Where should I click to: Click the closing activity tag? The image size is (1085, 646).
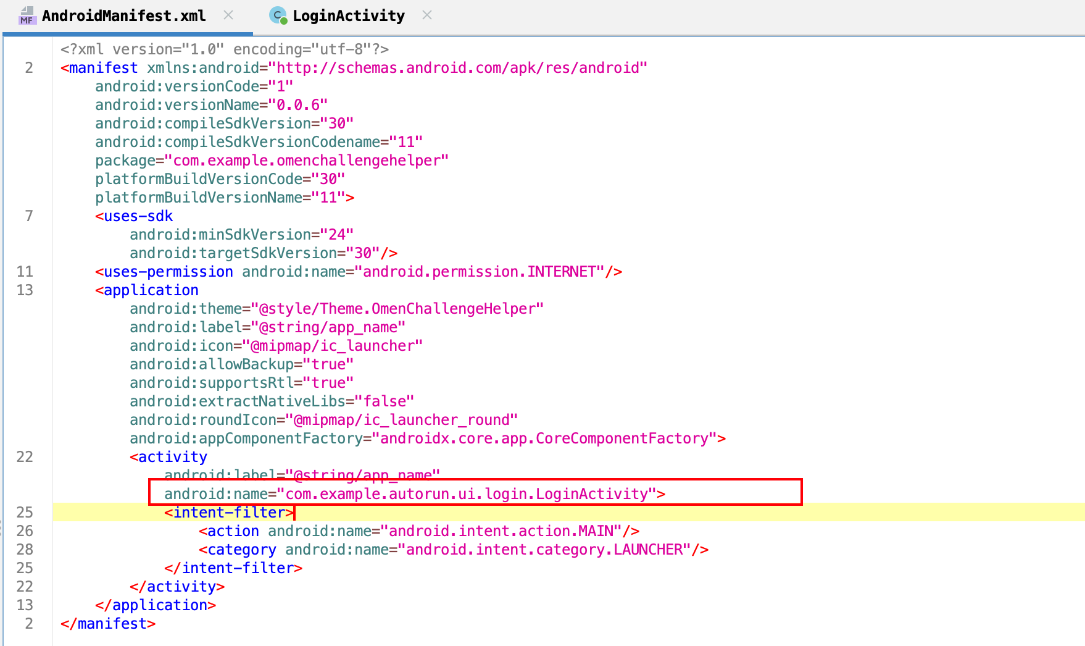[177, 587]
